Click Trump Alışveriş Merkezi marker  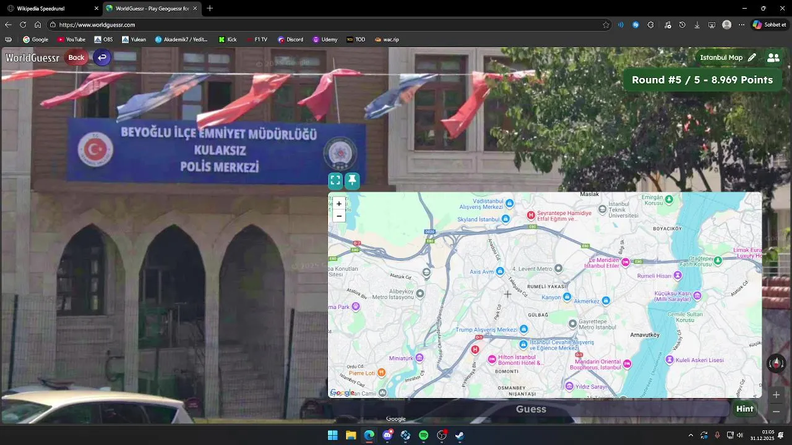[523, 329]
